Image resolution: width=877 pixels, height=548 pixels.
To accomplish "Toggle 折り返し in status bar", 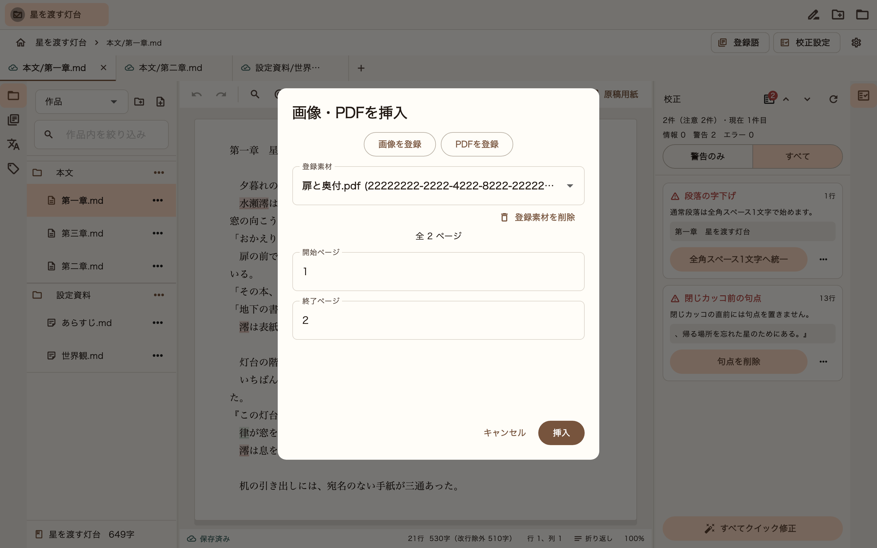I will [593, 538].
